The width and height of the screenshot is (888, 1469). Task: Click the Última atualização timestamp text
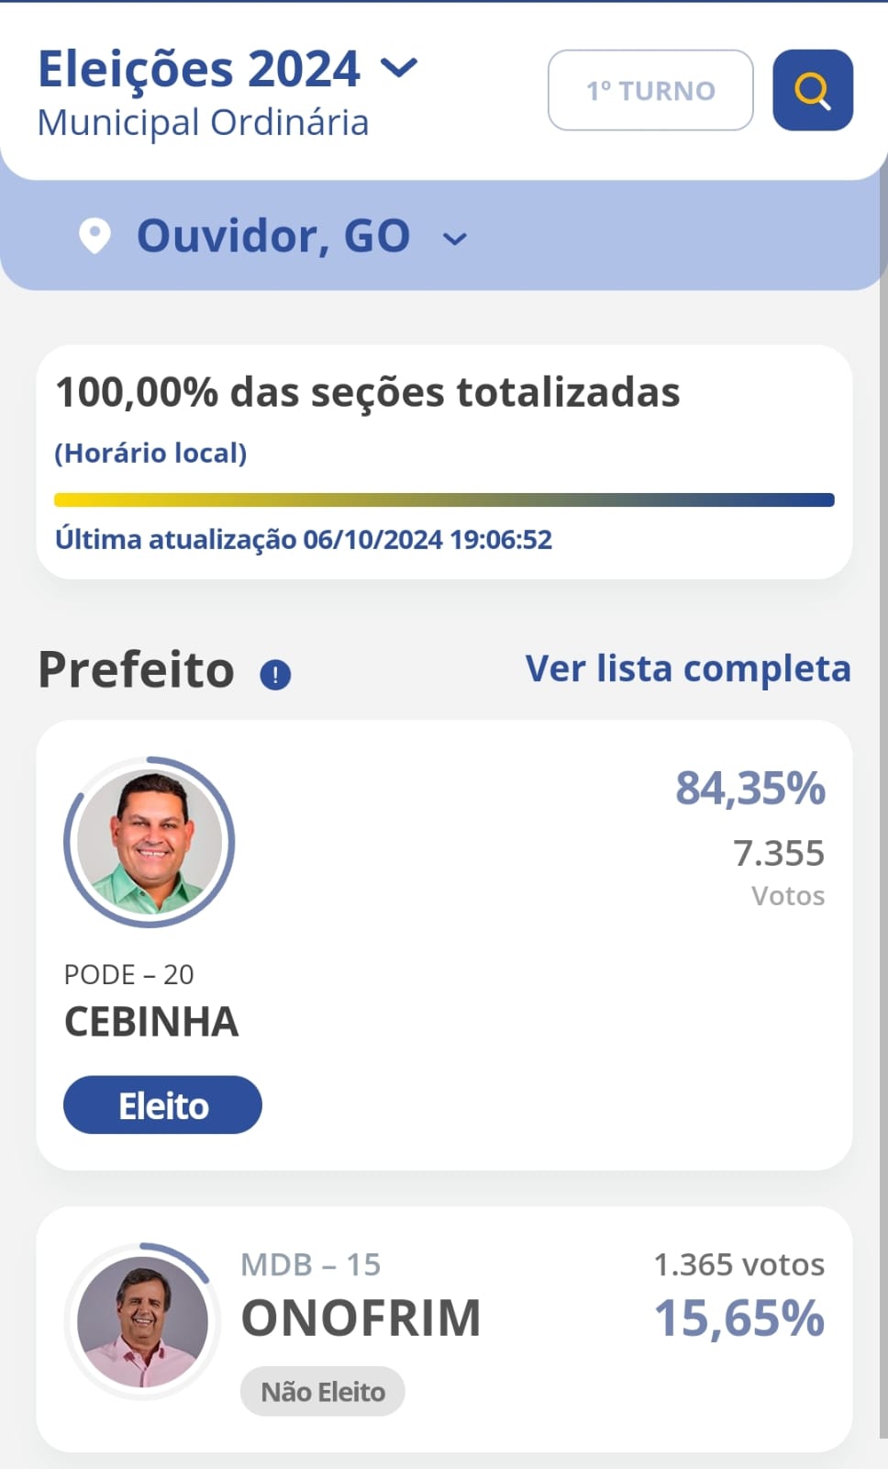pyautogui.click(x=304, y=539)
